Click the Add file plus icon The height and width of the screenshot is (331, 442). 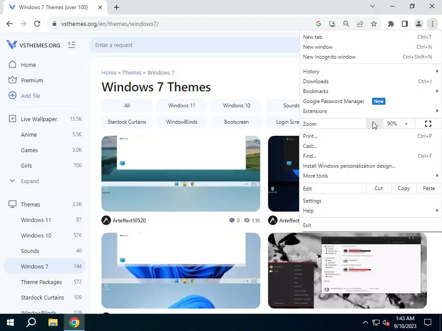pyautogui.click(x=13, y=95)
